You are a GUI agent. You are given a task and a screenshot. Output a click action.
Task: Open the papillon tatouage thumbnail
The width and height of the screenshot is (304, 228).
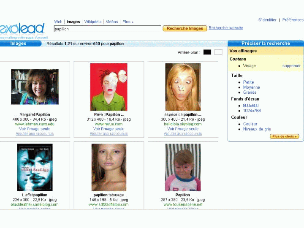click(x=109, y=168)
